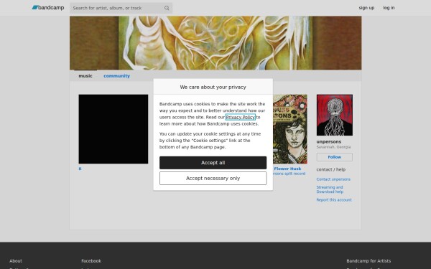431x269 pixels.
Task: Click the contact / help heading
Action: pos(331,169)
